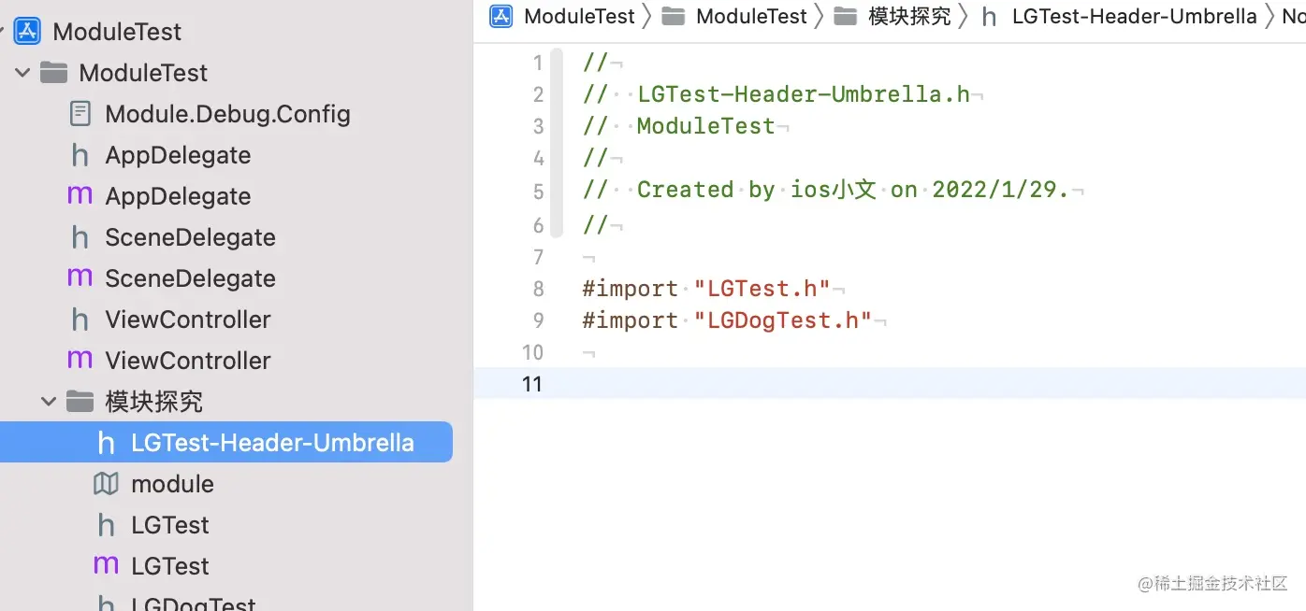Open the module map file
The height and width of the screenshot is (611, 1306).
172,484
